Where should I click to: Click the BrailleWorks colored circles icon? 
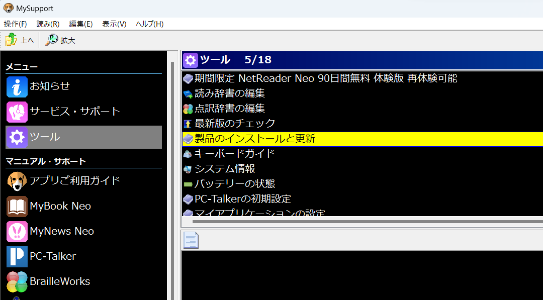[17, 282]
